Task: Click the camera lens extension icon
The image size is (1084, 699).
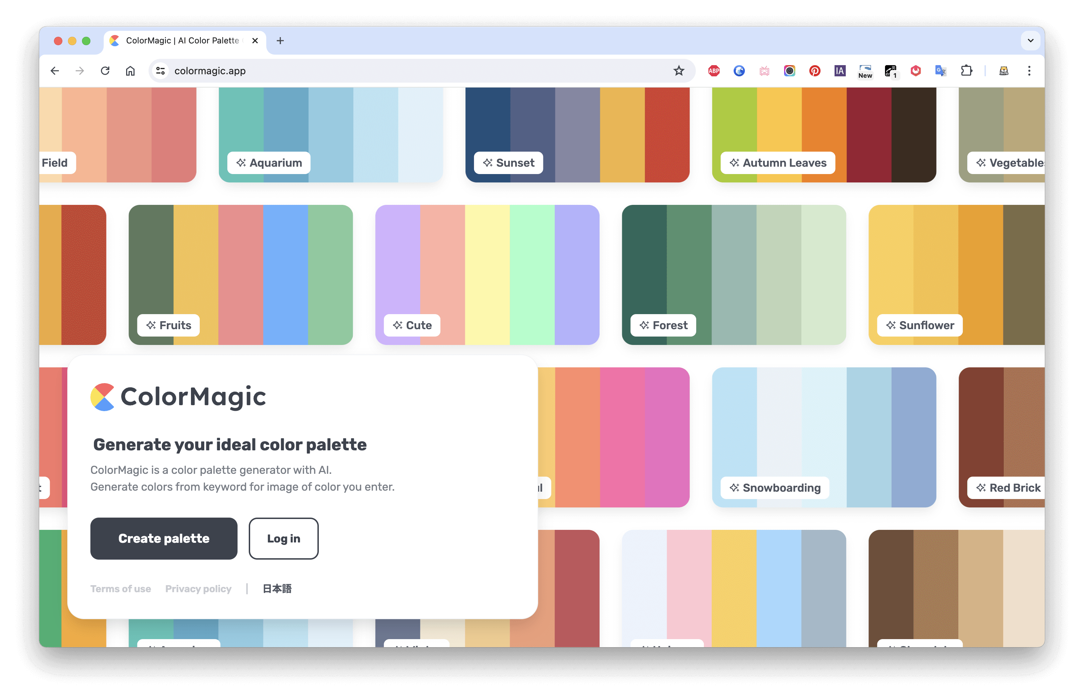Action: (789, 71)
